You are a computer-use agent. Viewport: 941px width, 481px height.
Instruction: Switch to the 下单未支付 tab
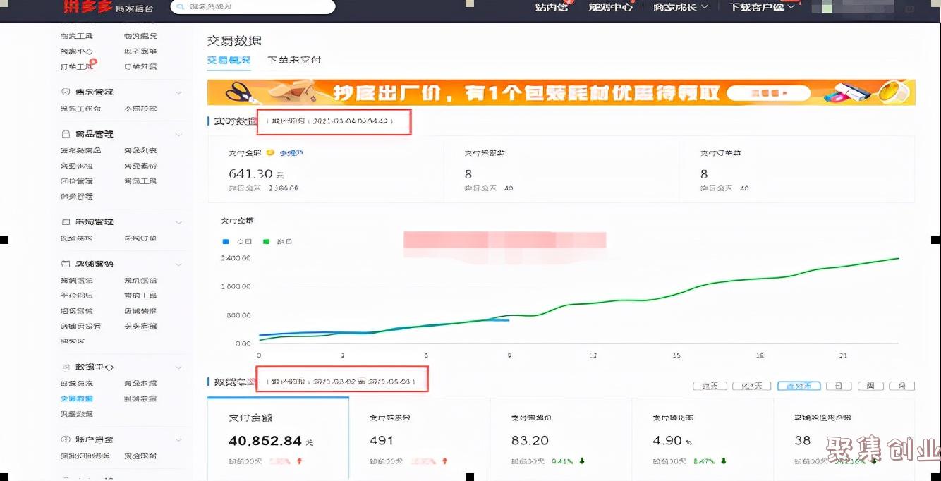(294, 60)
